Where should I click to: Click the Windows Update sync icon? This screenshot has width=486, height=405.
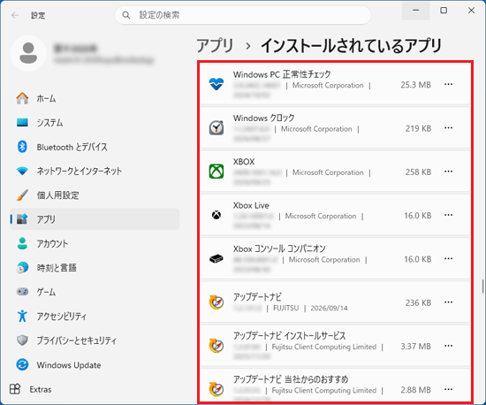22,364
